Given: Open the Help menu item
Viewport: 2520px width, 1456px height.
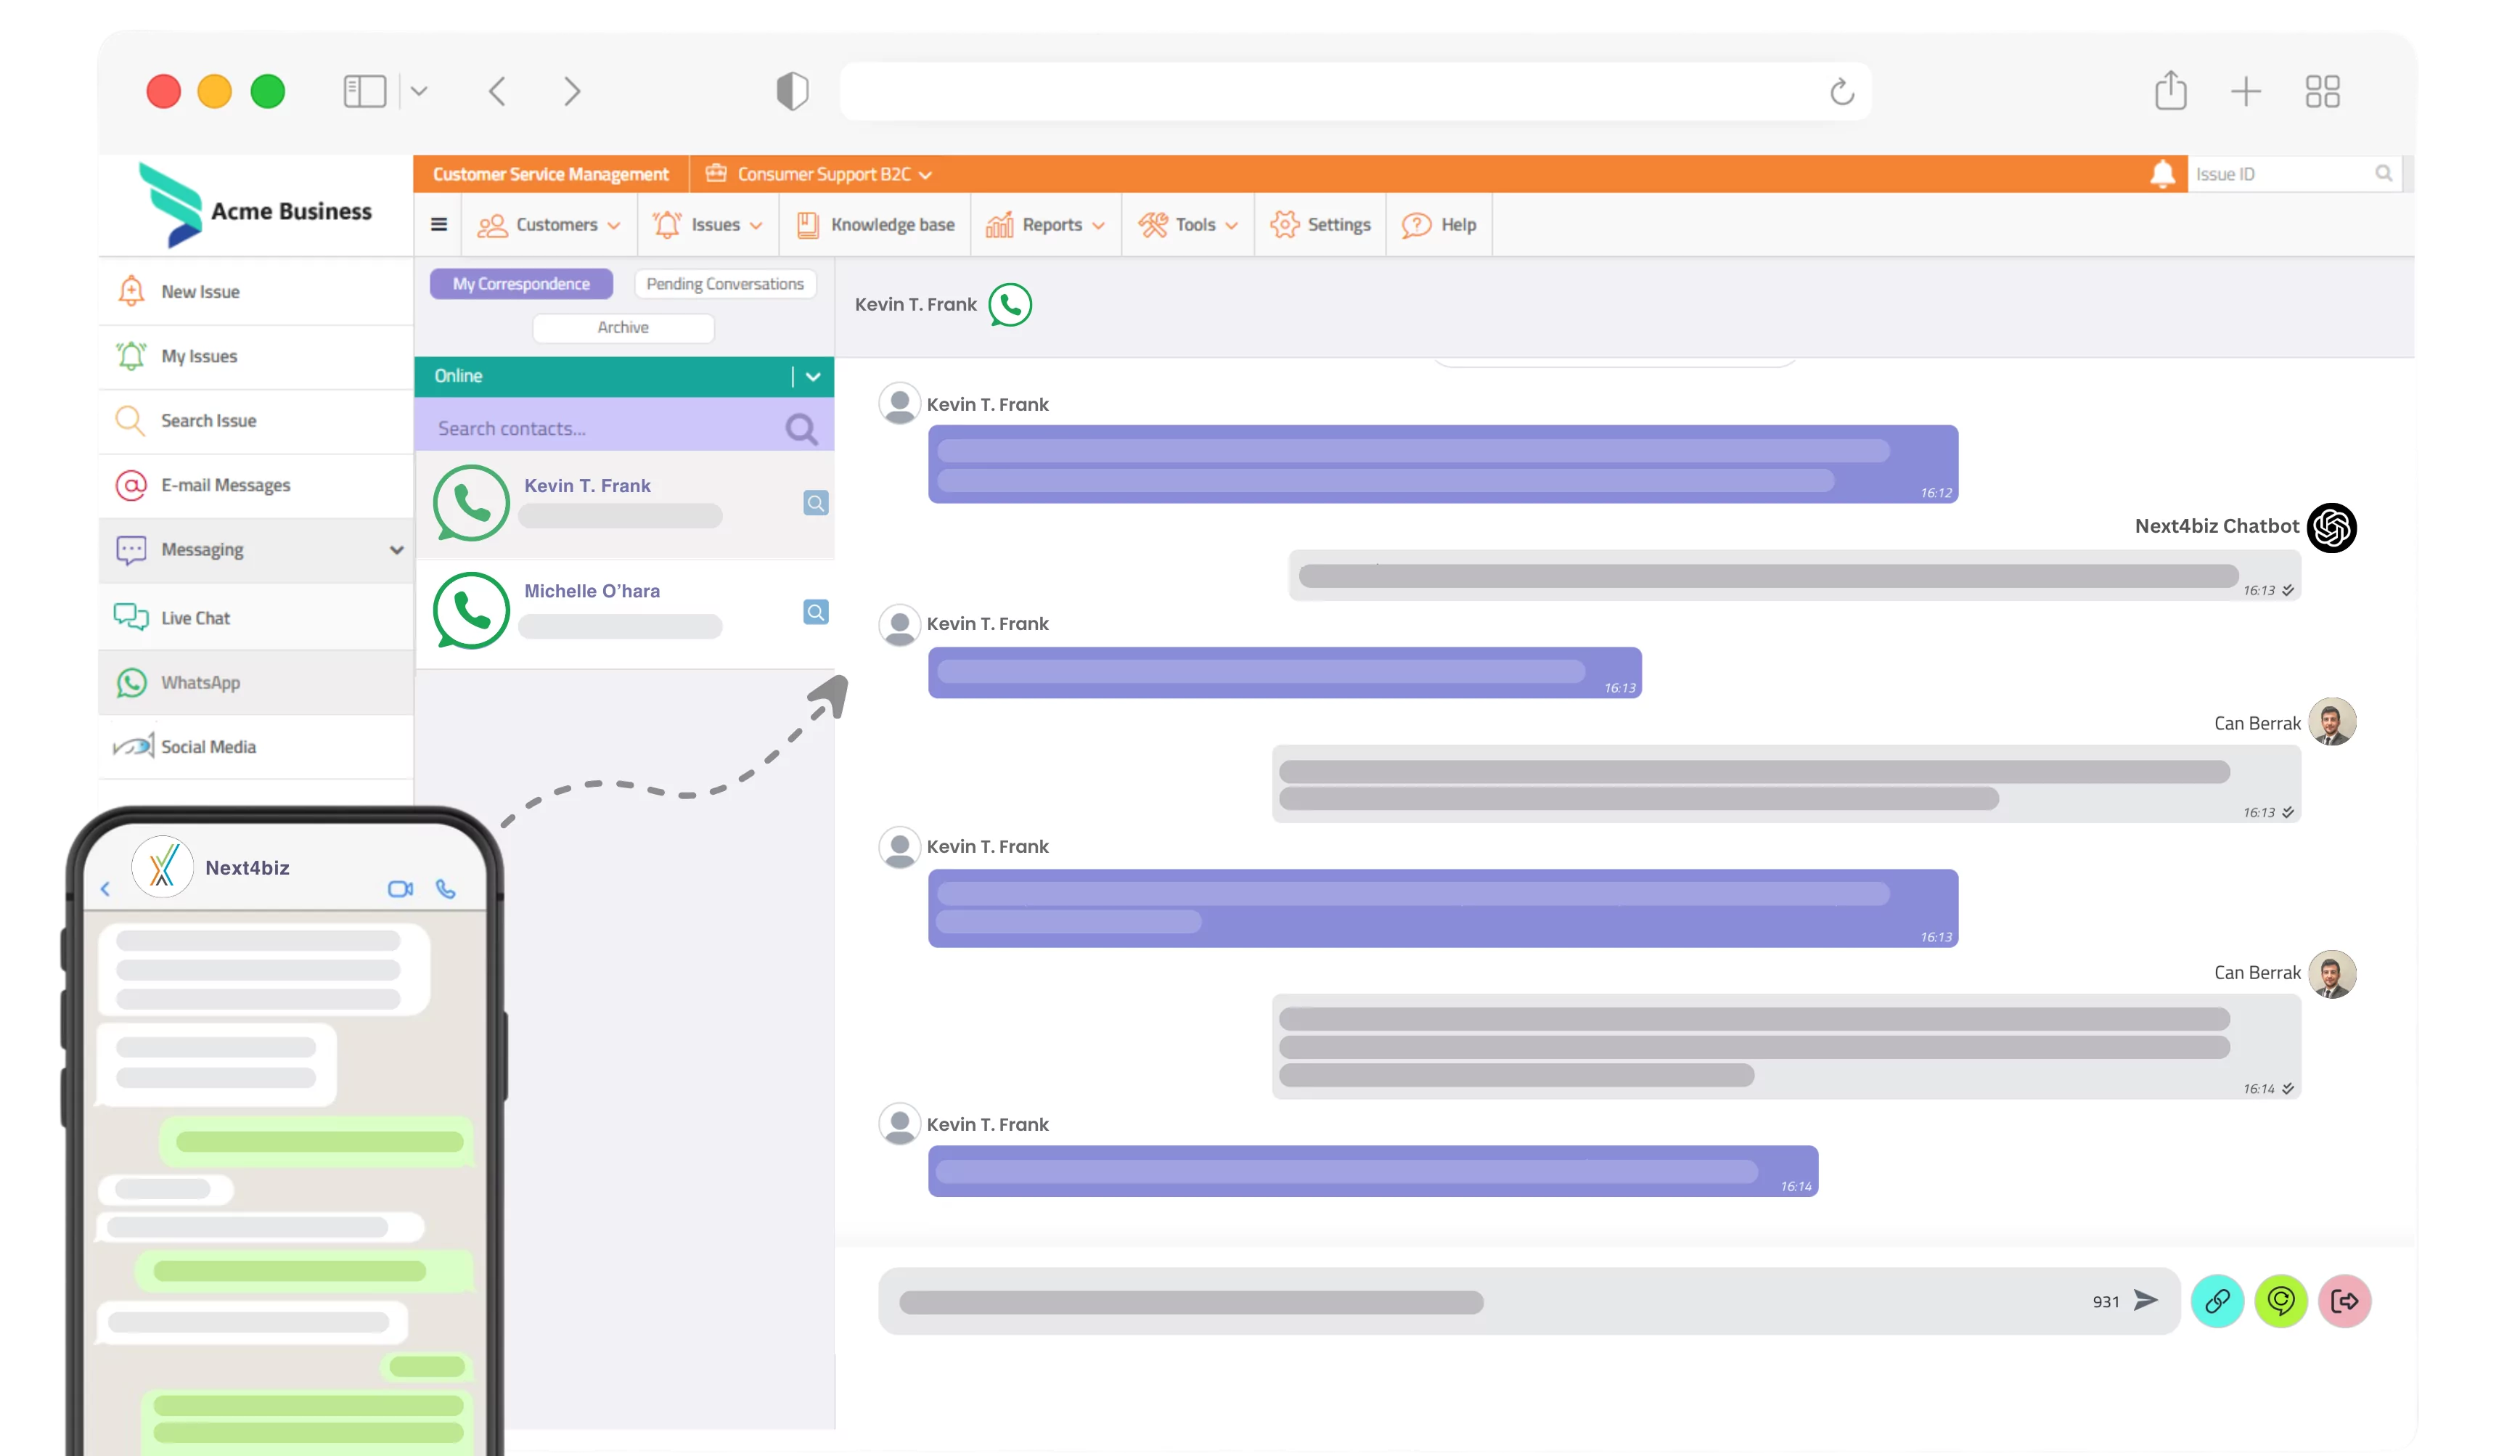Looking at the screenshot, I should [x=1439, y=224].
